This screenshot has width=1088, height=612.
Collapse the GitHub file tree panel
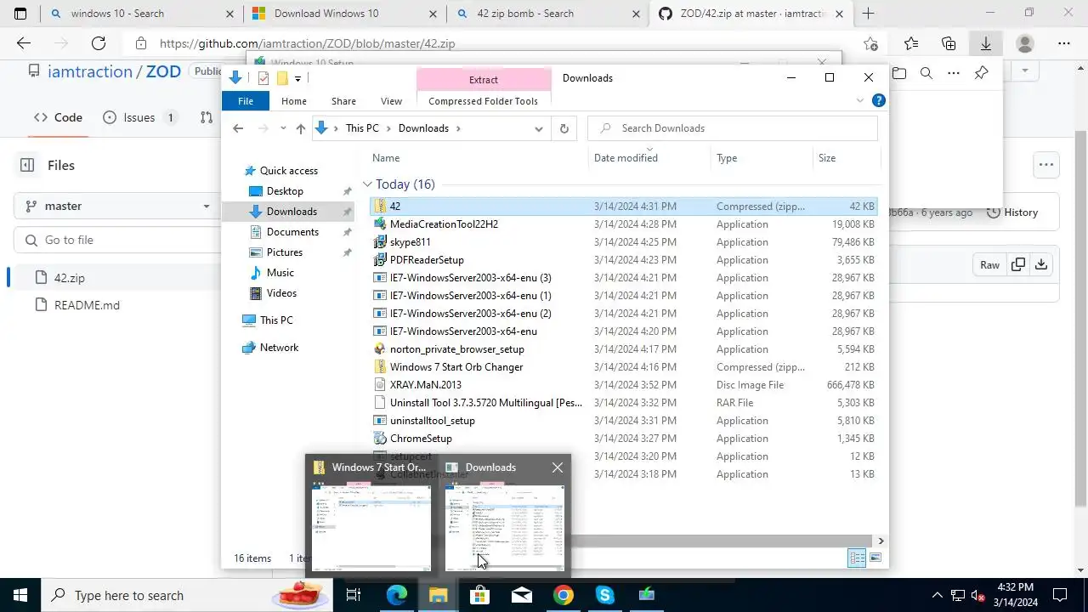(x=26, y=165)
